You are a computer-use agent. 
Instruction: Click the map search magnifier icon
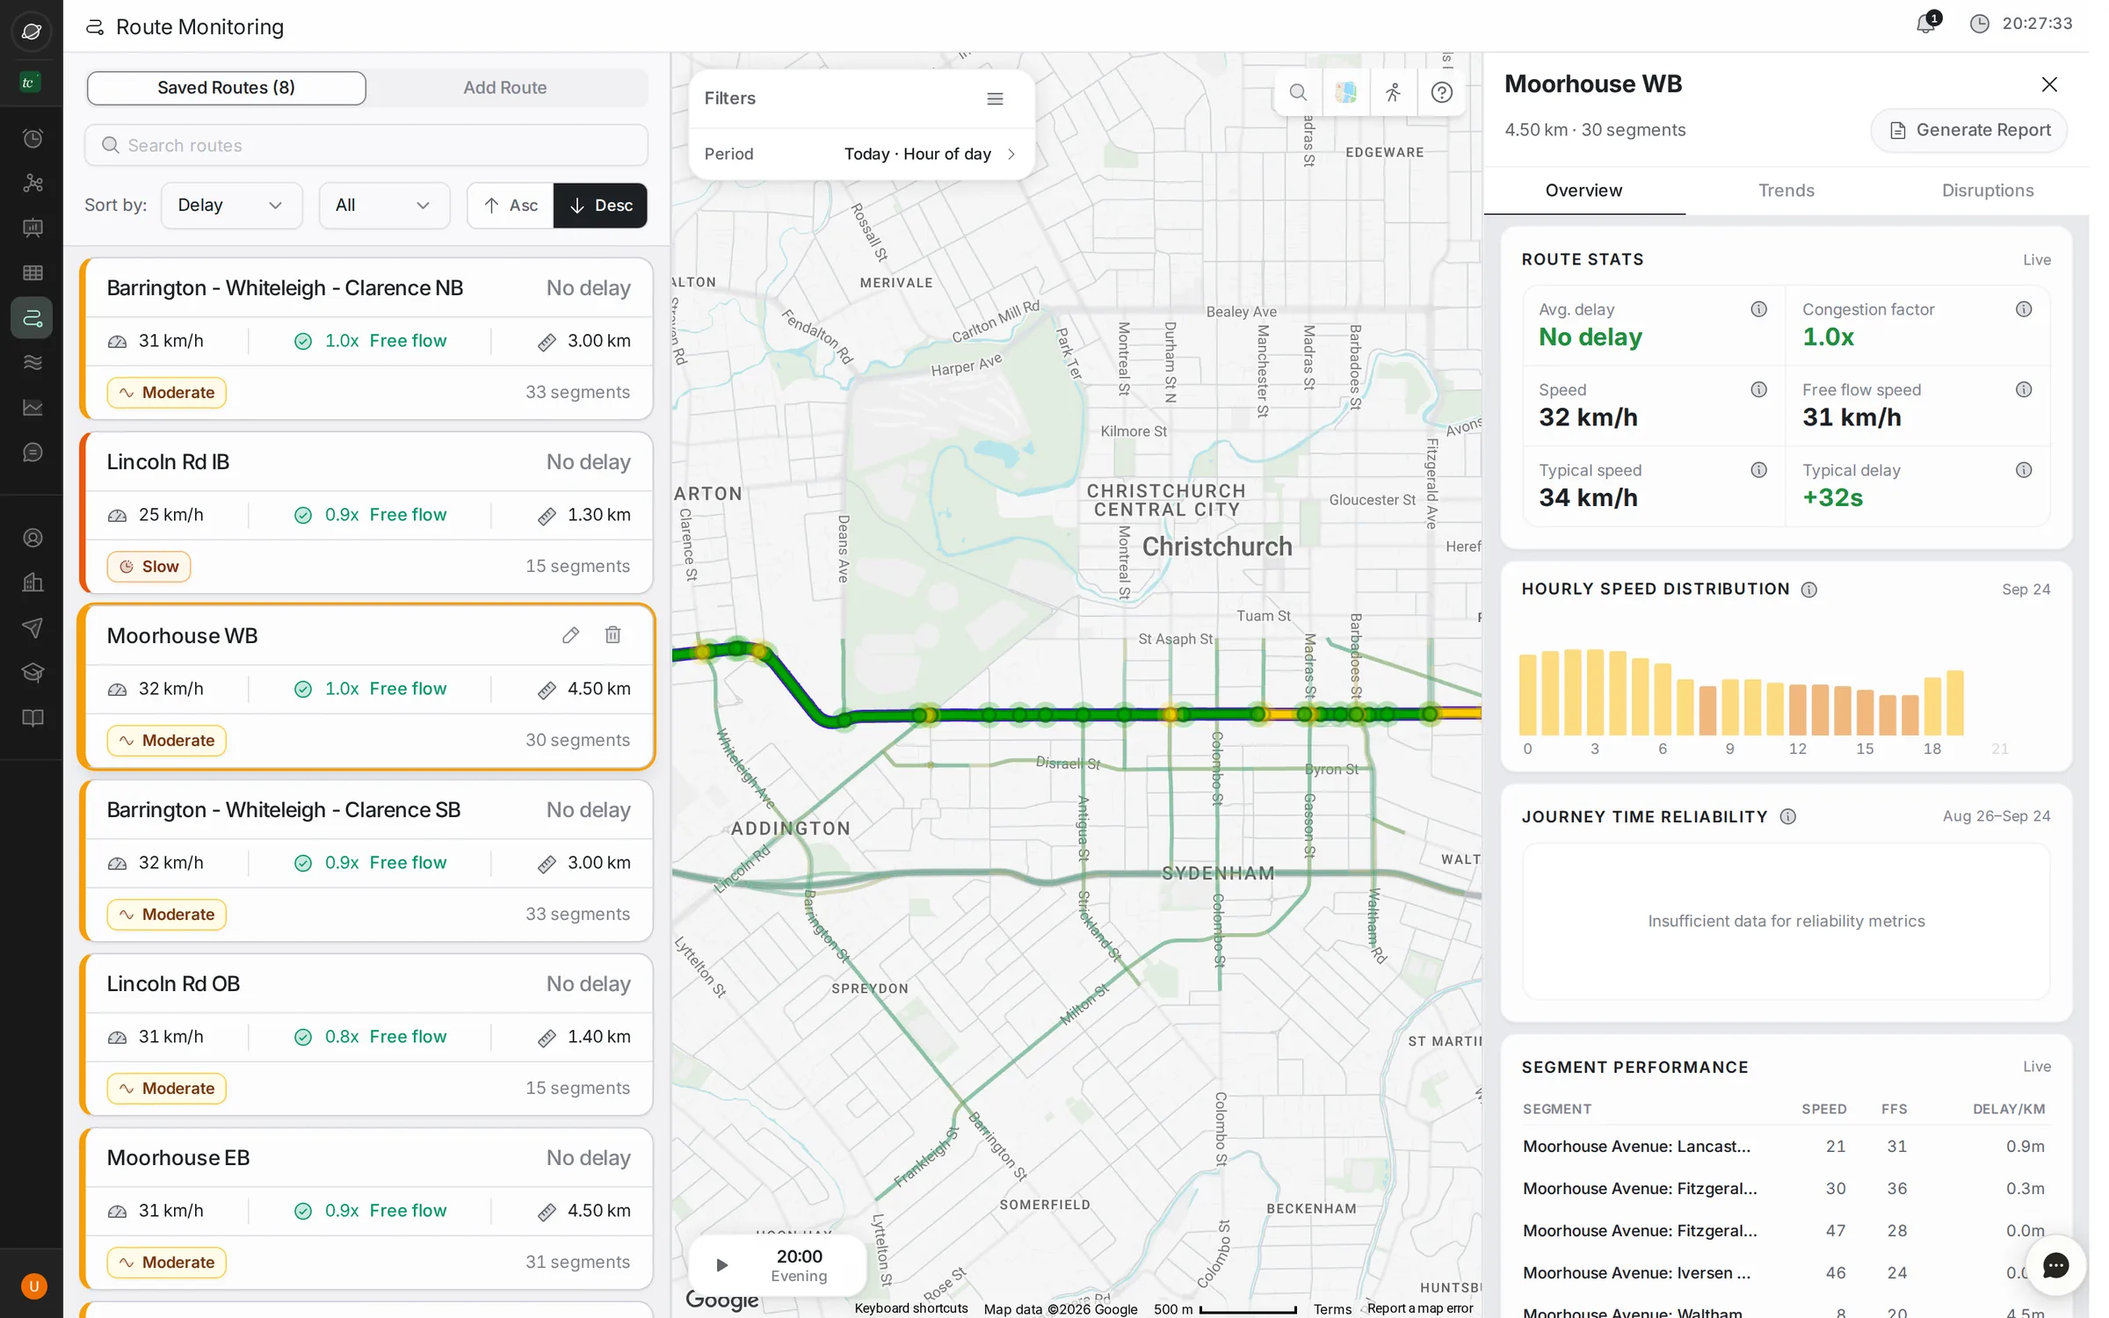point(1298,92)
